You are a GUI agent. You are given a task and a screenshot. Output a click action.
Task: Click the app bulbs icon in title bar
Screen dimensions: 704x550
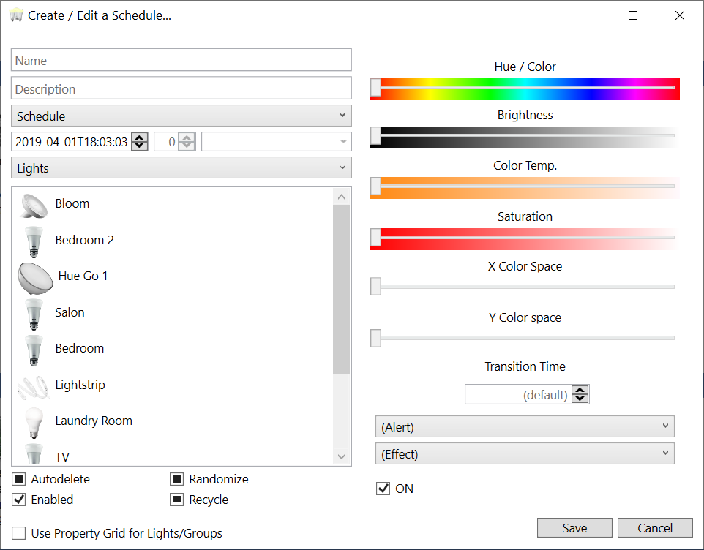[16, 15]
